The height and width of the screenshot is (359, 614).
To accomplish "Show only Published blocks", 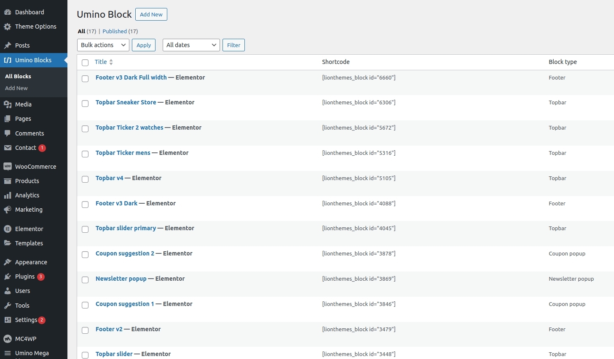I will (x=115, y=31).
